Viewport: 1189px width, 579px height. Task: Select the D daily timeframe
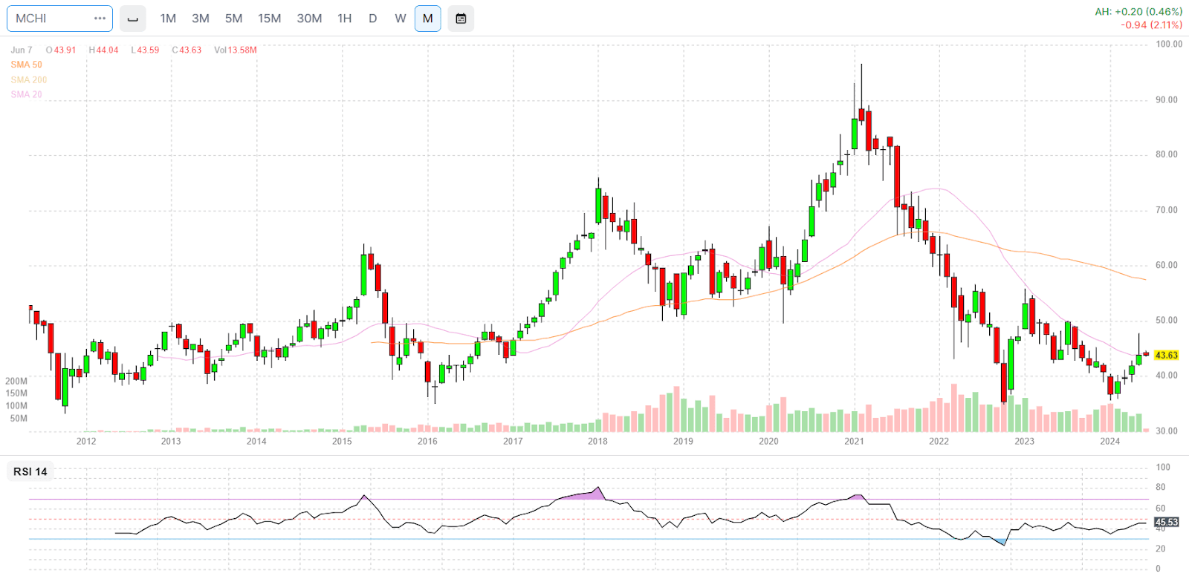point(373,19)
